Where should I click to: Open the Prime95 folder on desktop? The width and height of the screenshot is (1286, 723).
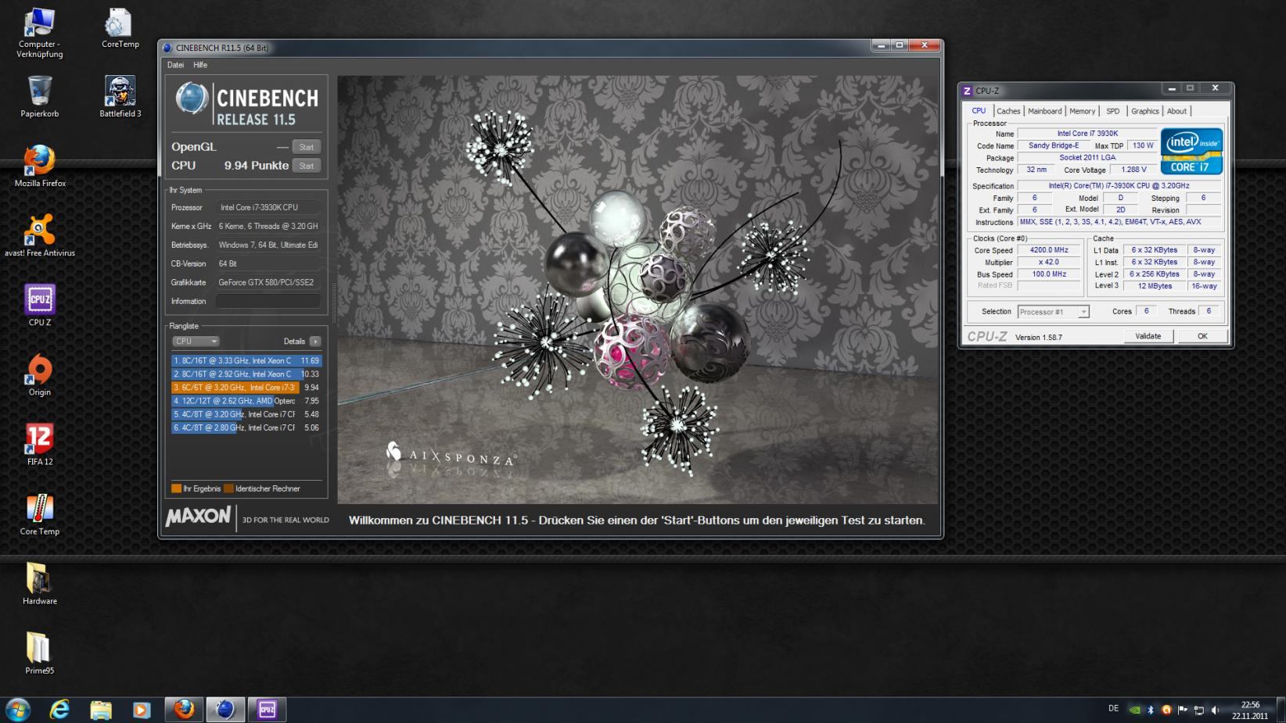[x=39, y=653]
